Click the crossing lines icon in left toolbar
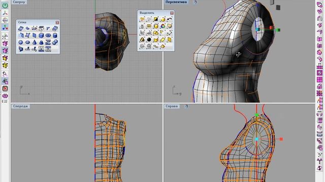Screen dimensions: 325x182 (x=5, y=36)
